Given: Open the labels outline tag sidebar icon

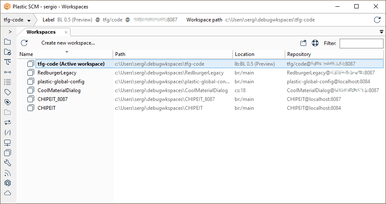Looking at the screenshot, I should click(8, 92).
